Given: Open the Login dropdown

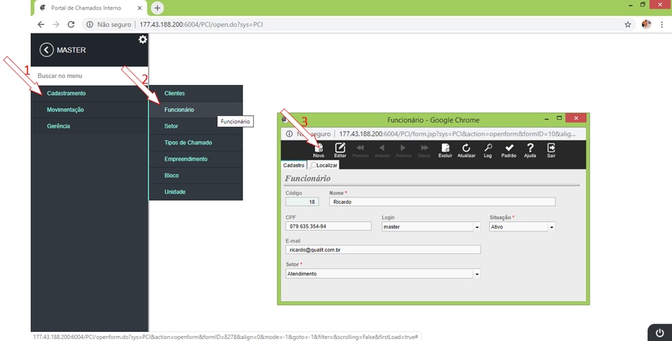Looking at the screenshot, I should click(x=477, y=227).
